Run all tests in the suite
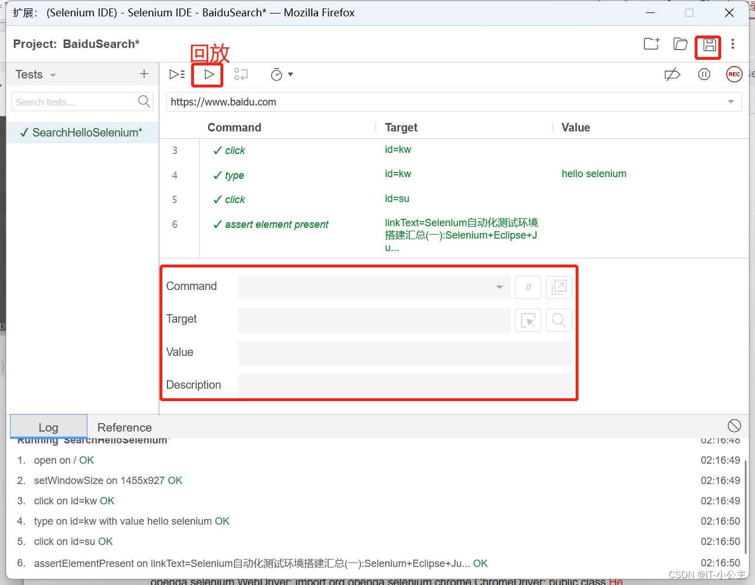Viewport: 755px width, 585px height. [x=176, y=74]
